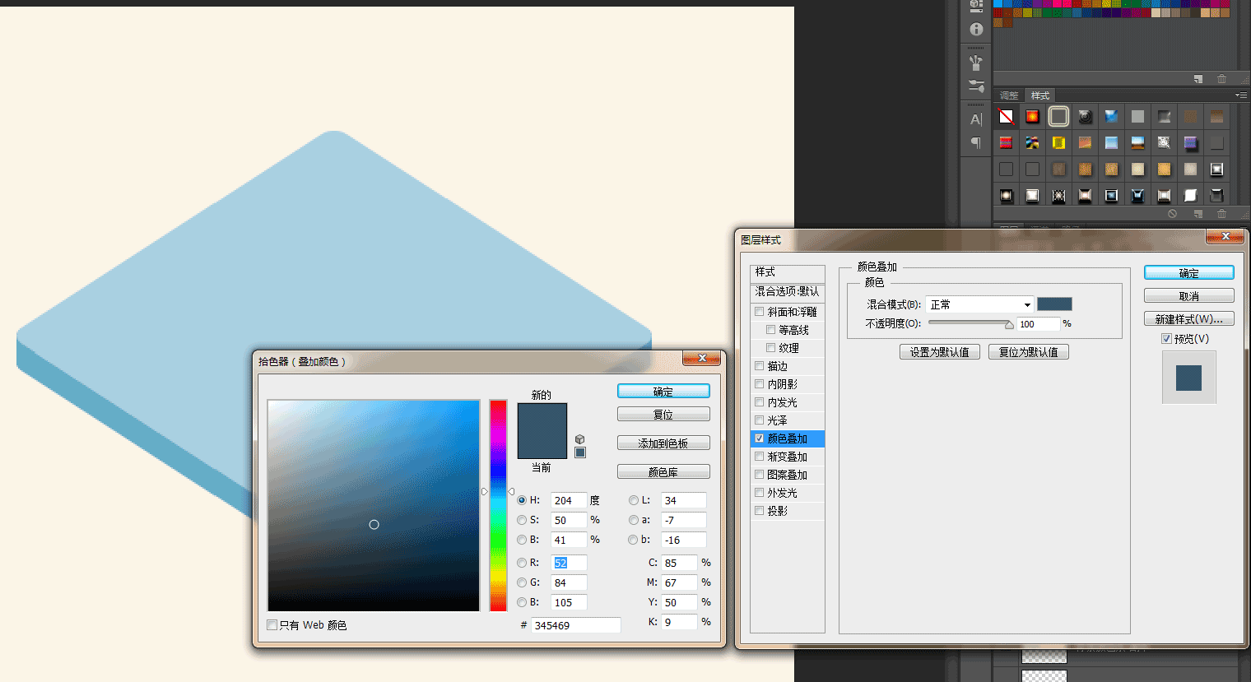This screenshot has height=682, width=1251.
Task: Open the Styles panel flyout menu
Action: click(x=1241, y=95)
